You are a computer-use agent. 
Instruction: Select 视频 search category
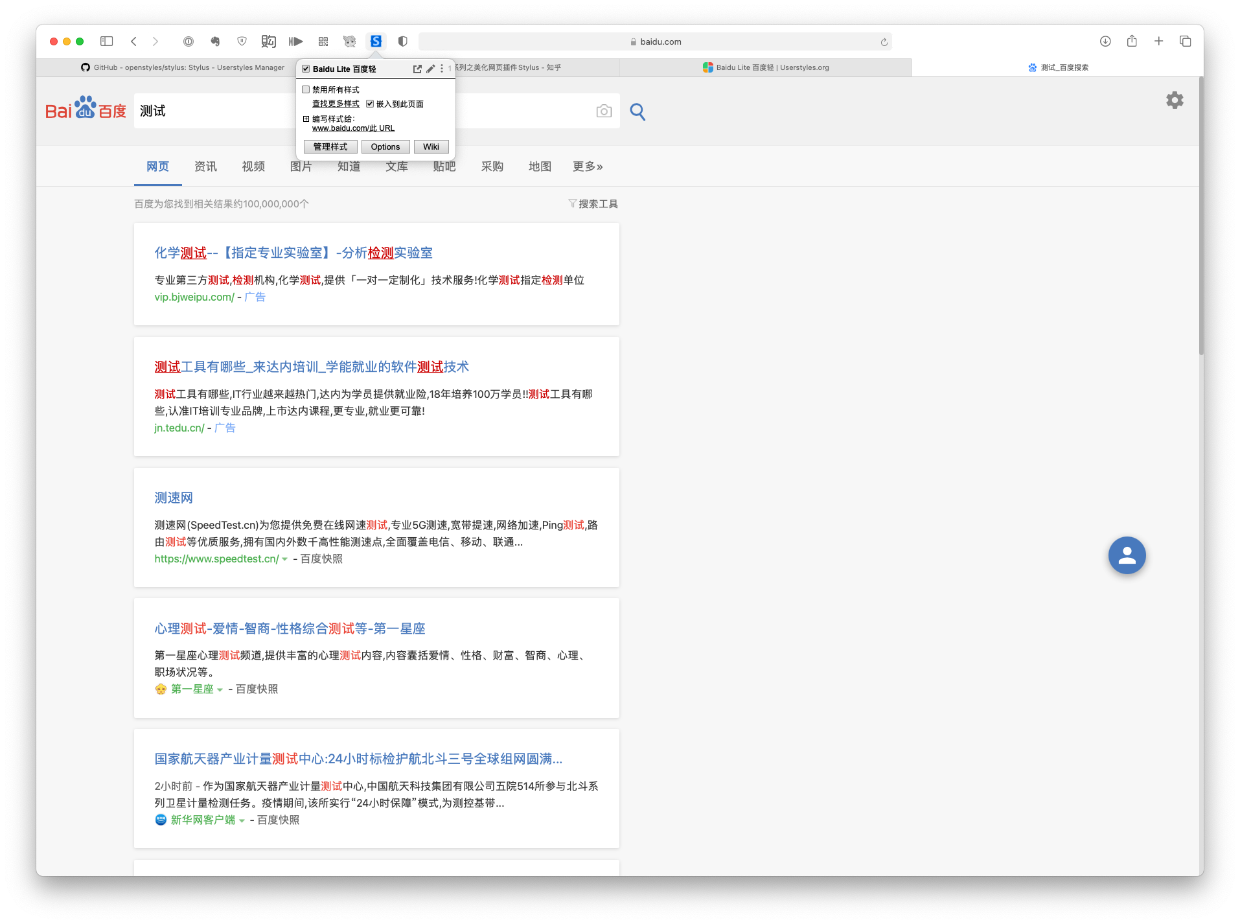253,167
